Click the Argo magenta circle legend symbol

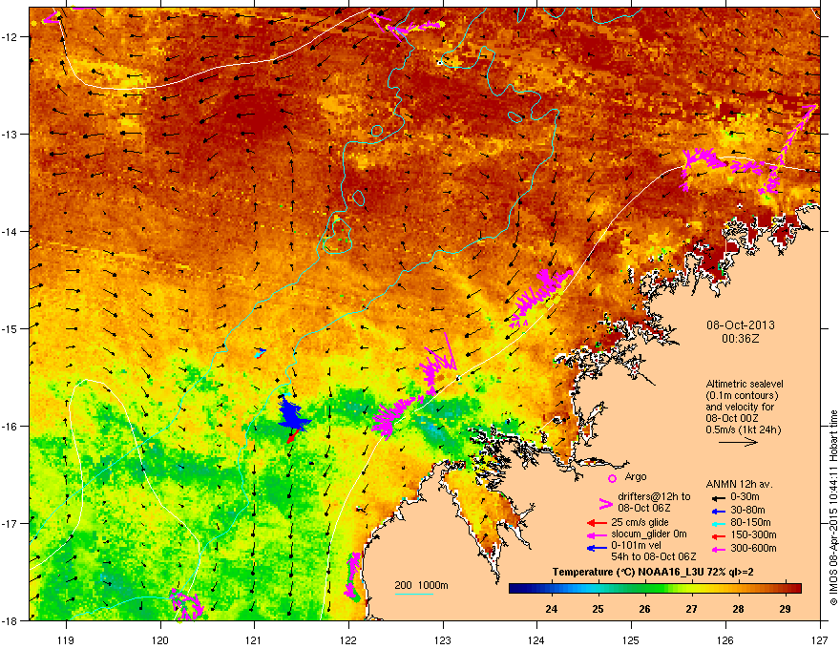click(612, 478)
